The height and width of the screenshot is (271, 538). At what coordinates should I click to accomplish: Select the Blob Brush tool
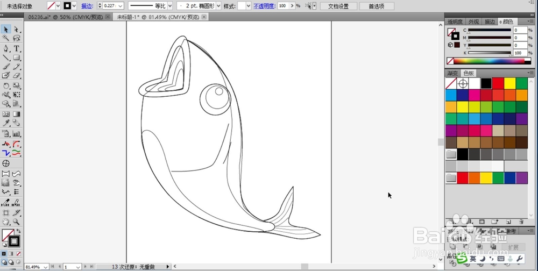pyautogui.click(x=6, y=75)
